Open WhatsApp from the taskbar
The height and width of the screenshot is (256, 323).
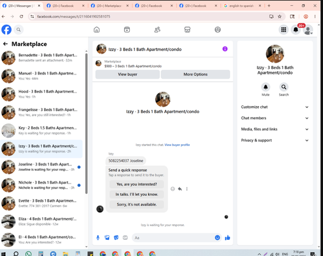[x=28, y=254]
